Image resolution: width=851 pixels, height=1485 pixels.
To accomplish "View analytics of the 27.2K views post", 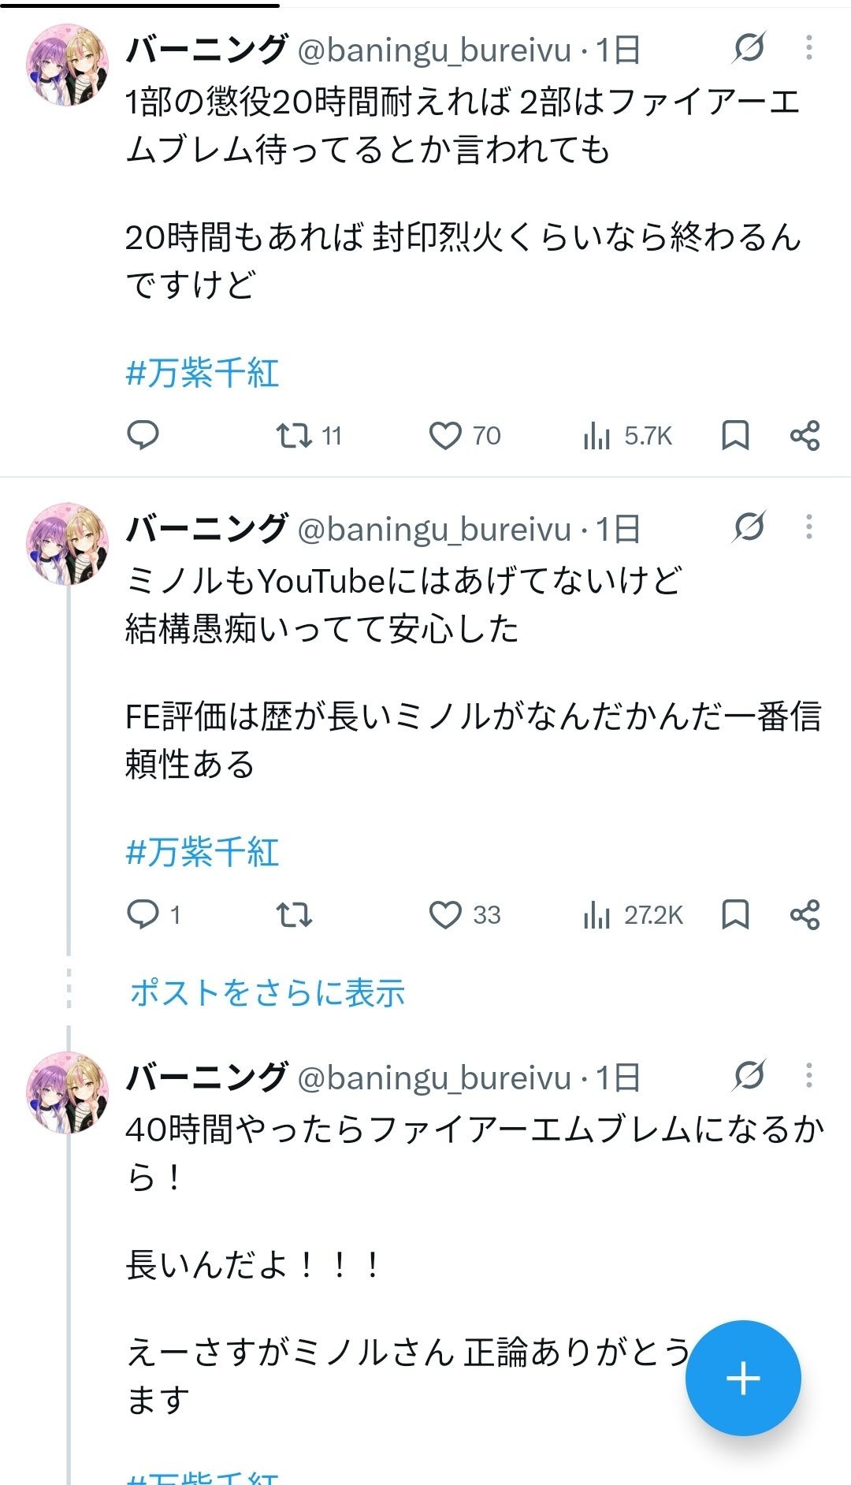I will pyautogui.click(x=633, y=914).
